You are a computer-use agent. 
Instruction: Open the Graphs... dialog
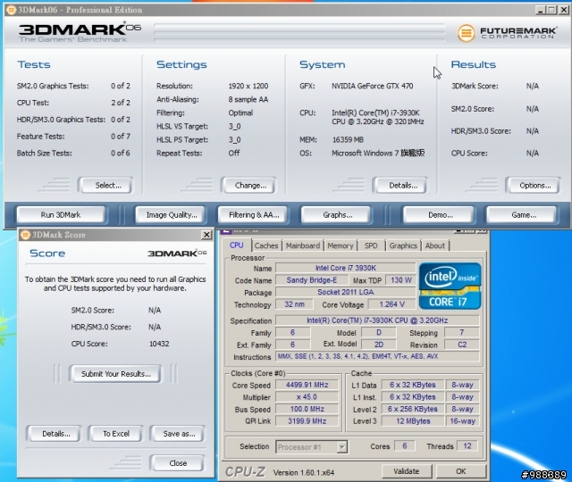[338, 215]
